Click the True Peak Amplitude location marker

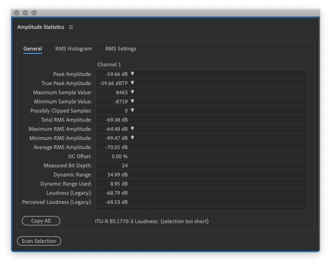coord(132,83)
